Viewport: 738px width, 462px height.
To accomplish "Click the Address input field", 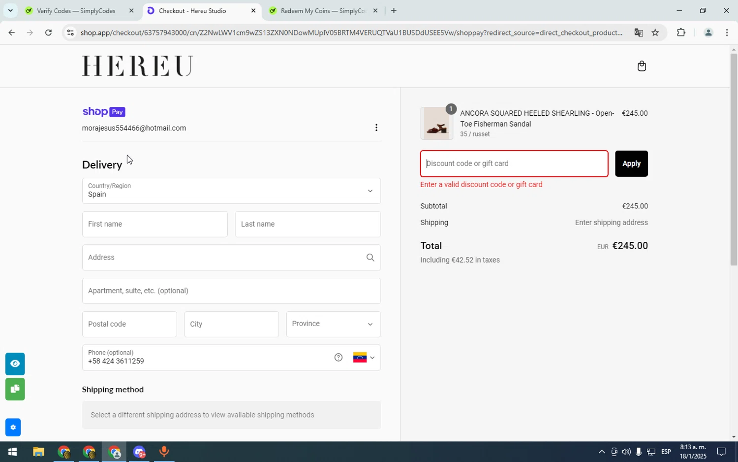I will pos(231,258).
